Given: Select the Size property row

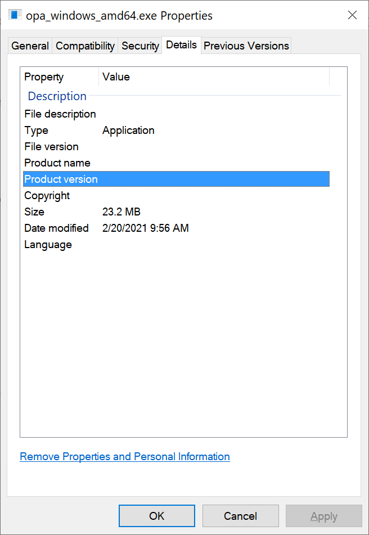Looking at the screenshot, I should 176,212.
